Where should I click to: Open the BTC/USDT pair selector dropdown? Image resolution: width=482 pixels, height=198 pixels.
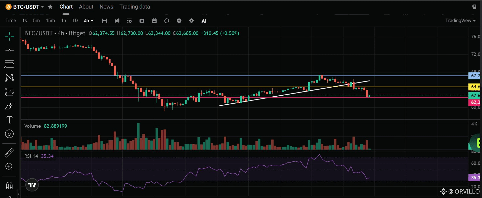[x=28, y=7]
